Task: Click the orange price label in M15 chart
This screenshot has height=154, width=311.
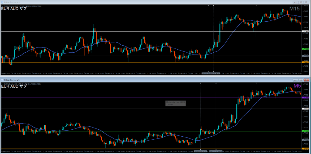Action: (305, 62)
